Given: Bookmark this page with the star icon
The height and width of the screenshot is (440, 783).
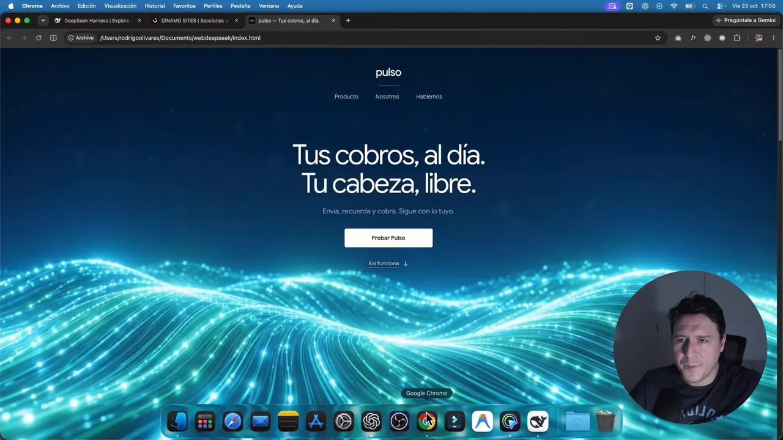Looking at the screenshot, I should click(x=658, y=38).
